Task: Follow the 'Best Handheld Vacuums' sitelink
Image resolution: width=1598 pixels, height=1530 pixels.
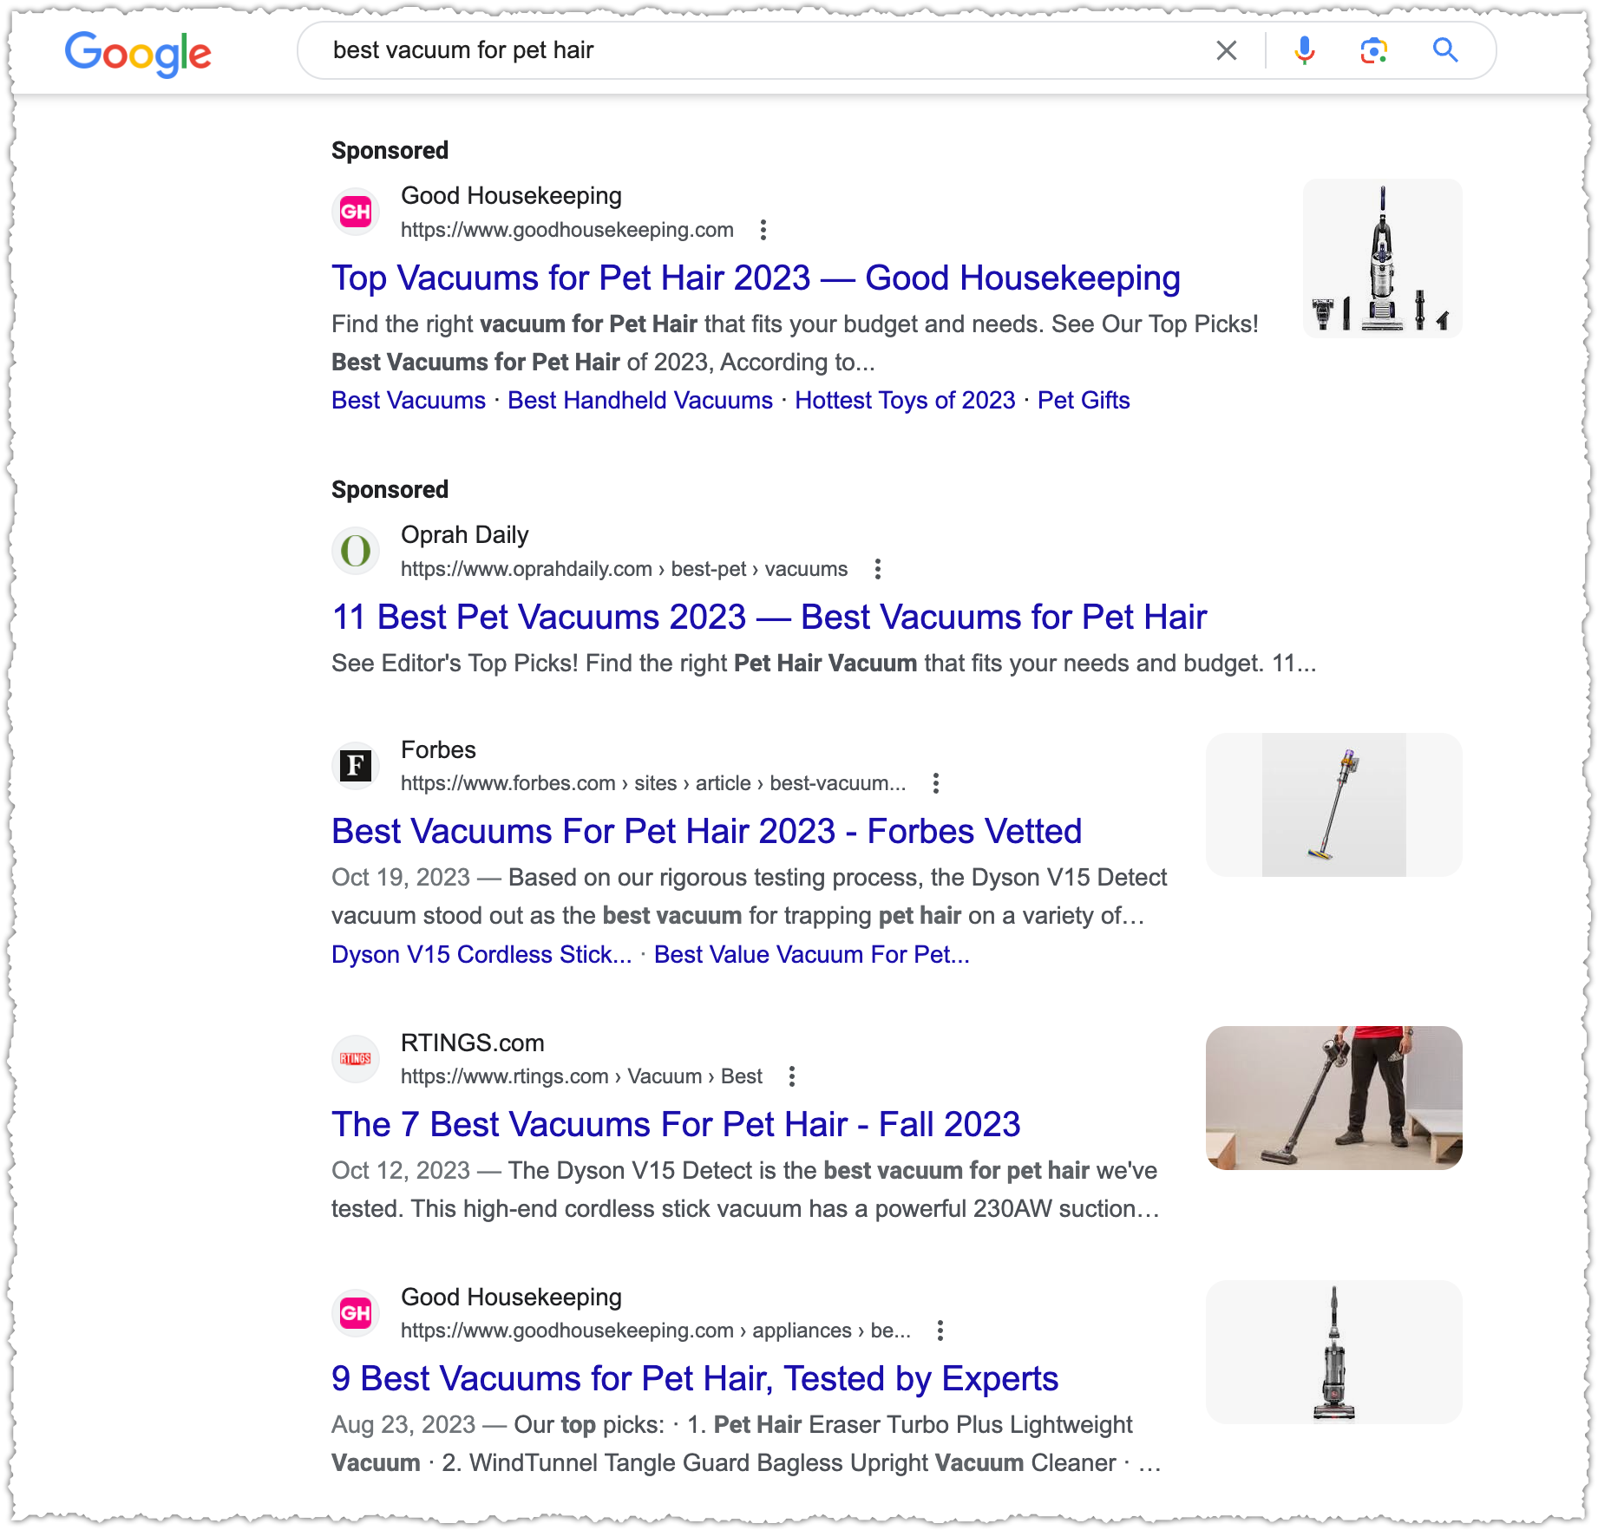Action: pyautogui.click(x=640, y=401)
